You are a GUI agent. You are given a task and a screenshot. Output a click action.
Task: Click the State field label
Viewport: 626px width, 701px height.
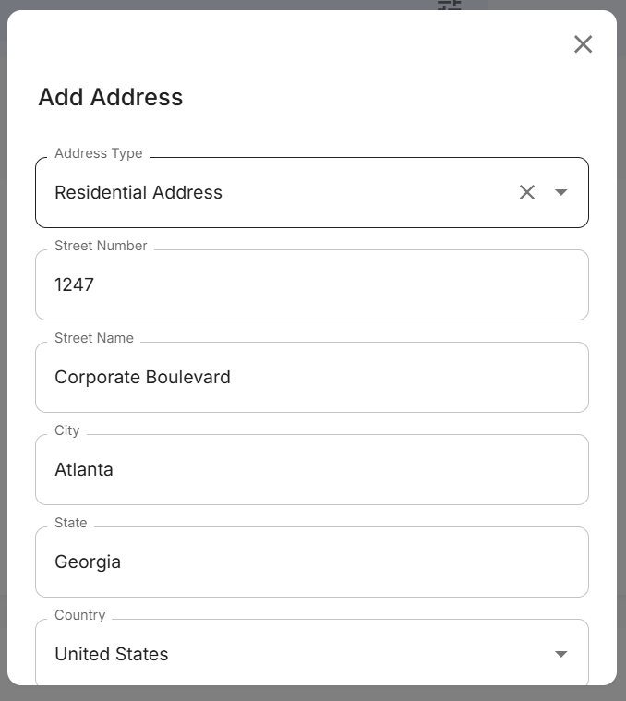coord(71,523)
